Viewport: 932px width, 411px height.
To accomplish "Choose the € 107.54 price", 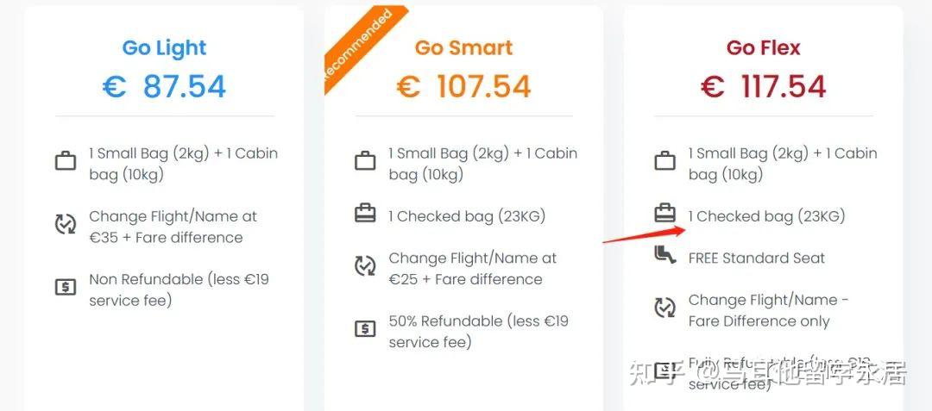I will [463, 86].
